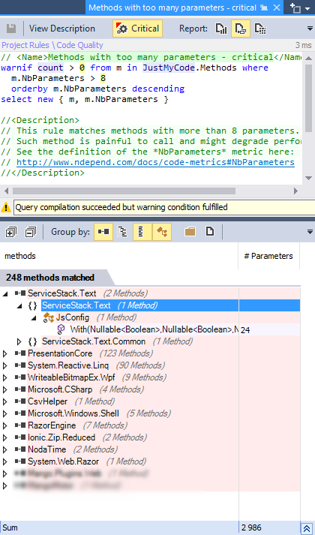Open View Description
Image resolution: width=315 pixels, height=535 pixels.
click(62, 29)
